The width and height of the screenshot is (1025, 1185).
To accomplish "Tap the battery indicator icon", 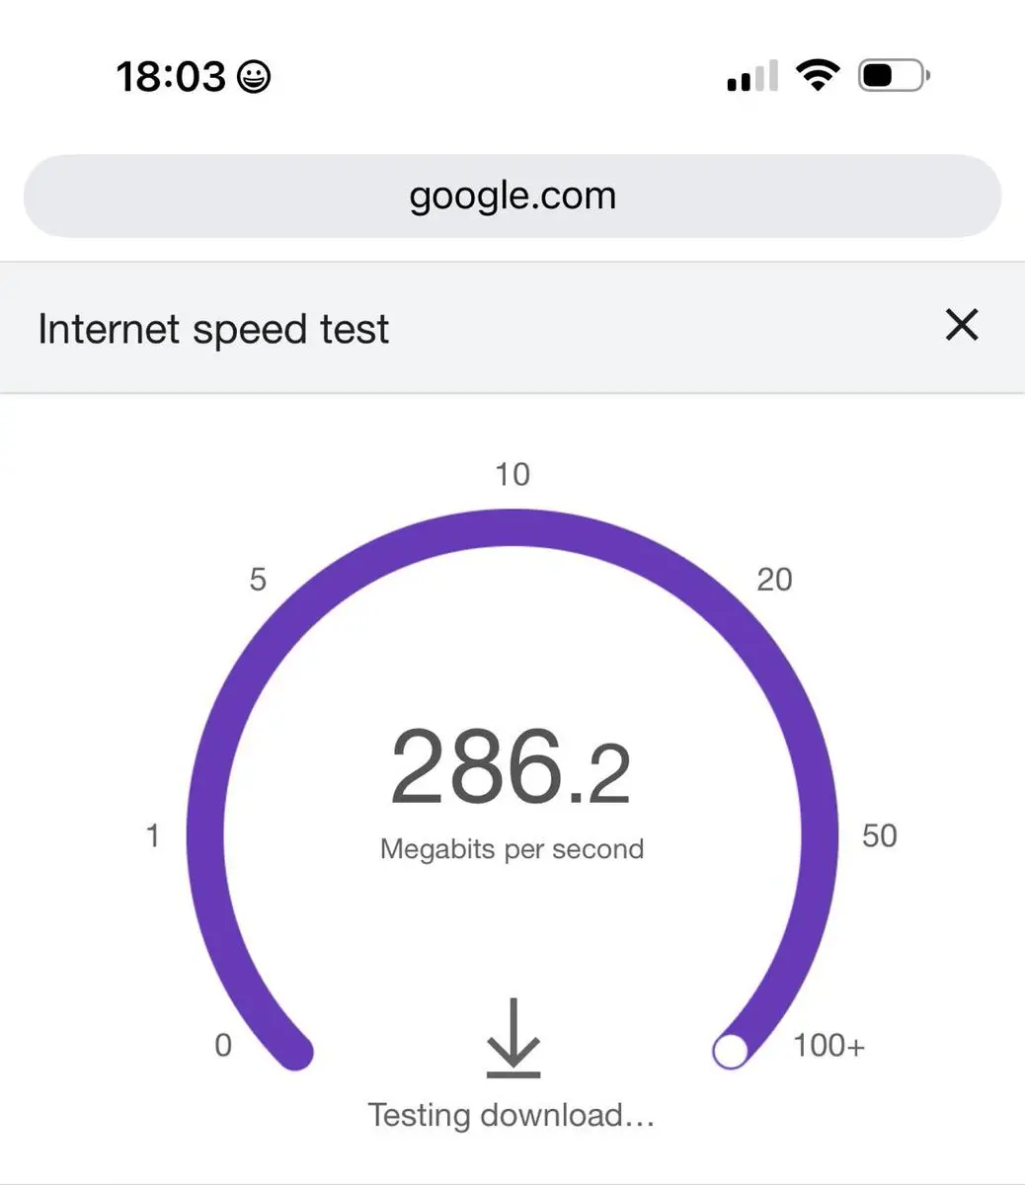I will point(893,75).
